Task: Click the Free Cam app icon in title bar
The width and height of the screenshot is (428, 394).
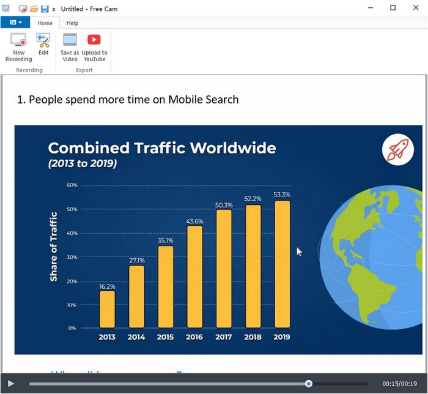Action: (6, 9)
